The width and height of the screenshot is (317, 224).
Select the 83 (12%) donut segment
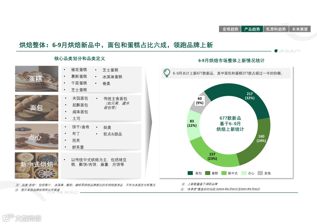tap(192, 123)
